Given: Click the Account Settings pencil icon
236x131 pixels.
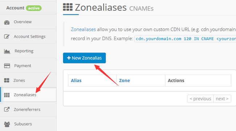Looking at the screenshot, I should [x=7, y=37].
